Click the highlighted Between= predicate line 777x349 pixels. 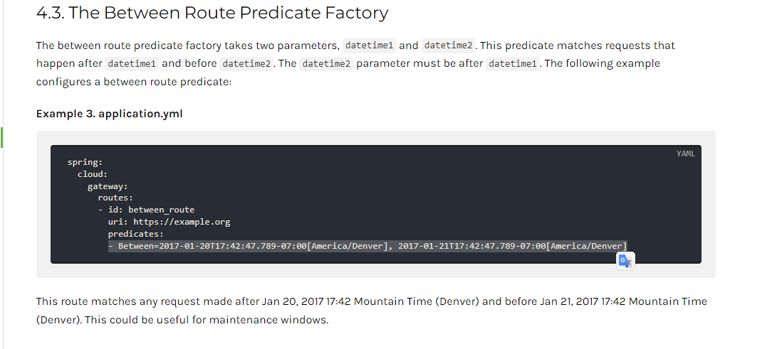coord(367,246)
